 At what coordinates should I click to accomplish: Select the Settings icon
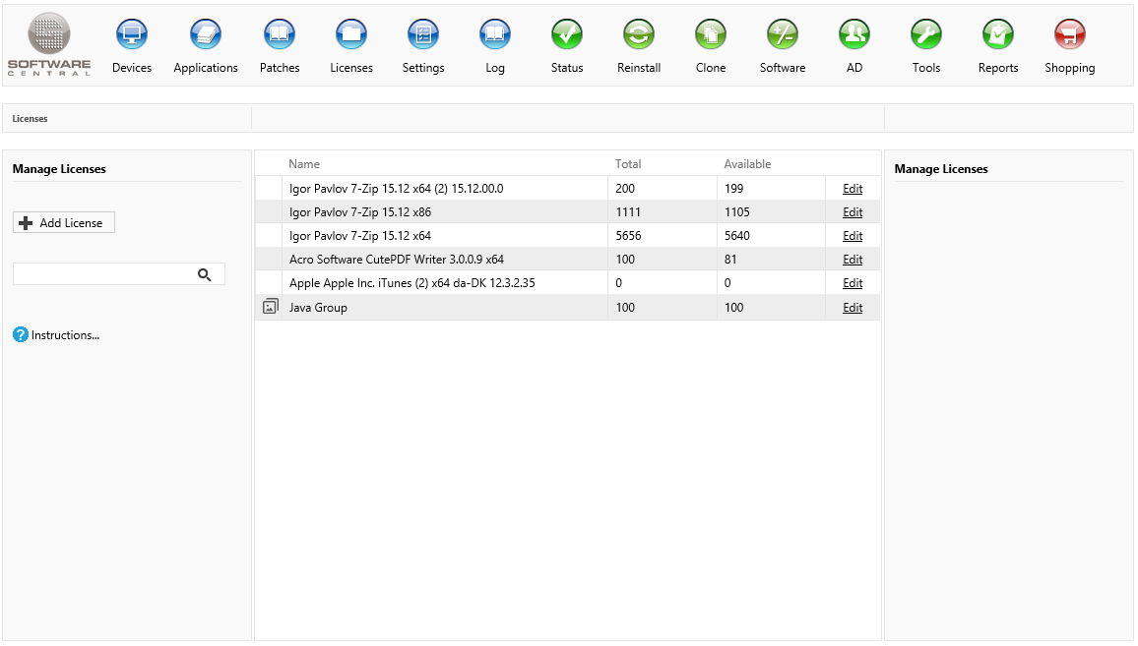tap(423, 35)
